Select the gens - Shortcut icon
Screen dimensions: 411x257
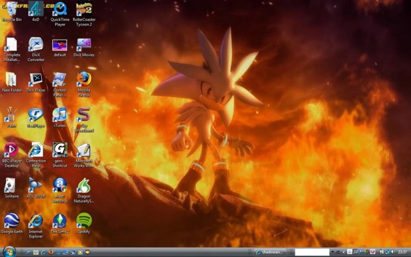click(60, 155)
